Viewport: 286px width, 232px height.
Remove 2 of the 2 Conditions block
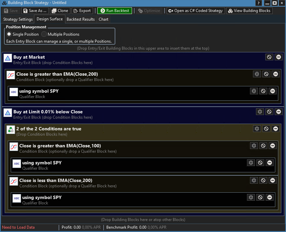pyautogui.click(x=276, y=129)
